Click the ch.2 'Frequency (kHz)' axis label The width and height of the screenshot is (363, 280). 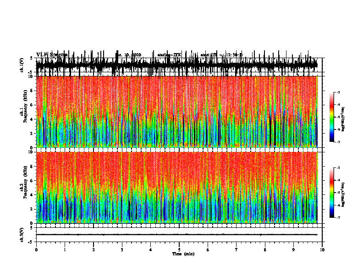pyautogui.click(x=26, y=182)
